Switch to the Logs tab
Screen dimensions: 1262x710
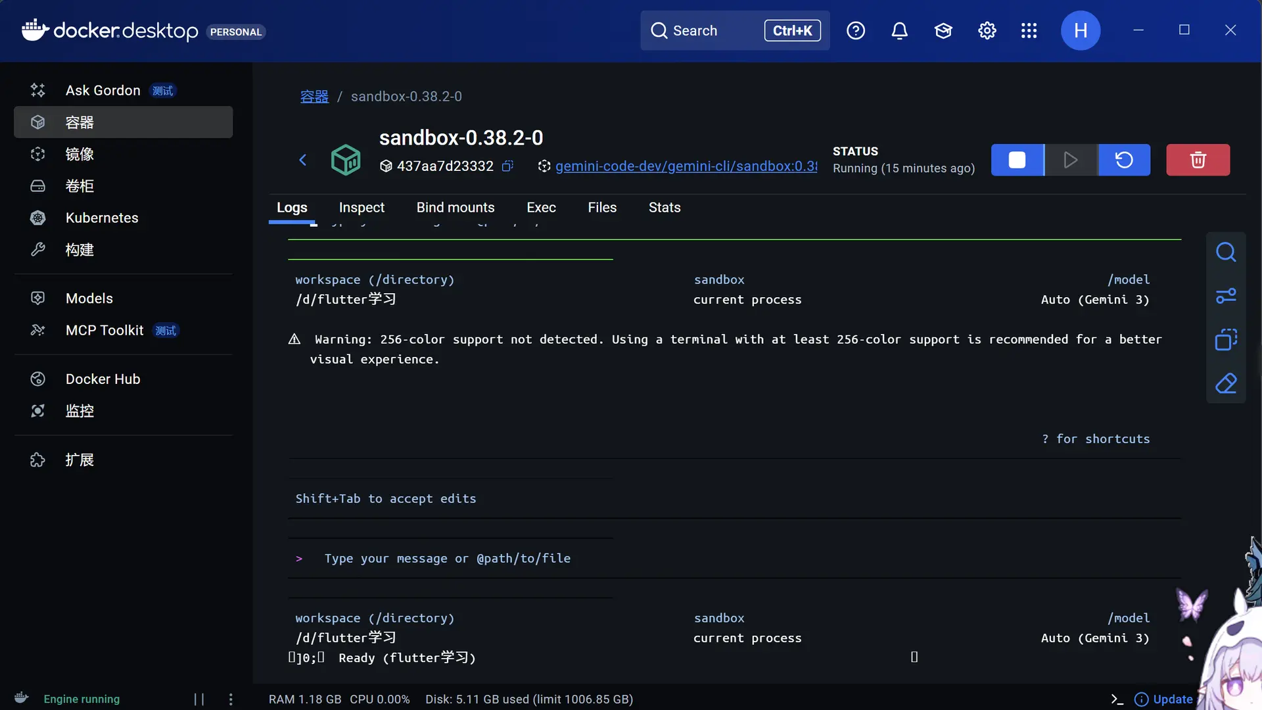pyautogui.click(x=292, y=208)
